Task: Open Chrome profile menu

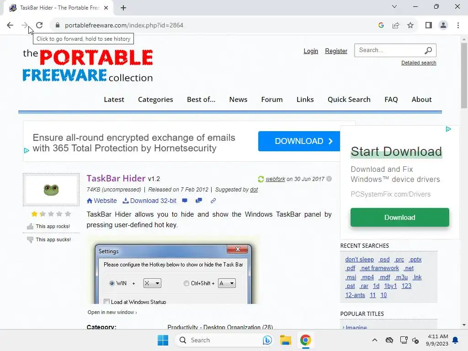Action: tap(443, 26)
